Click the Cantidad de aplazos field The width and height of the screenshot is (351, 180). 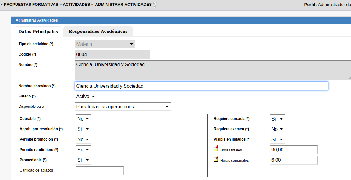(x=100, y=171)
